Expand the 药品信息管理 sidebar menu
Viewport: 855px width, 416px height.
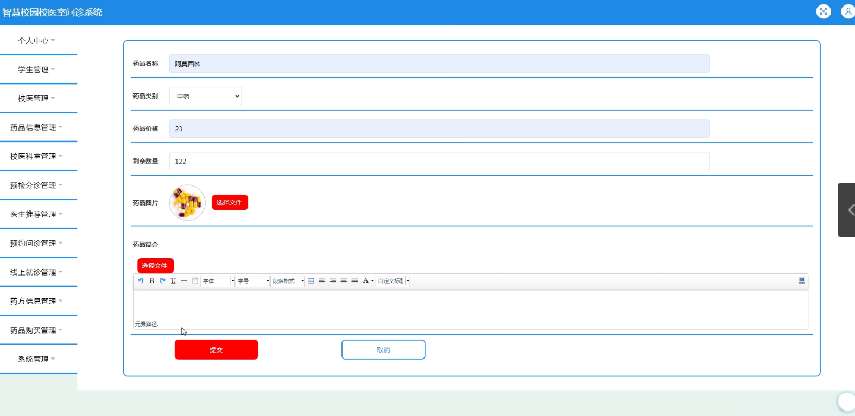[x=36, y=127]
